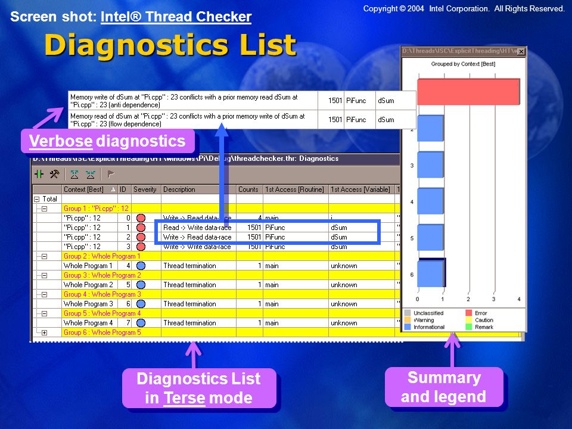The image size is (572, 429).
Task: Open the hammer and pick tools icon
Action: click(55, 174)
